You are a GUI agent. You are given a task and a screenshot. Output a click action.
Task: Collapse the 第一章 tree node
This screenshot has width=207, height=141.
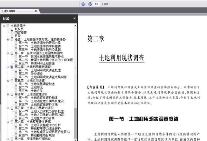pyautogui.click(x=8, y=53)
